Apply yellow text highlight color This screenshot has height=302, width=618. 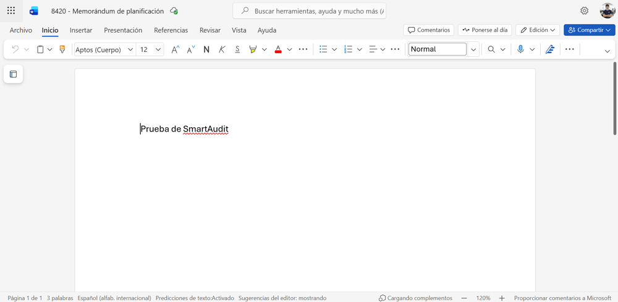[253, 49]
